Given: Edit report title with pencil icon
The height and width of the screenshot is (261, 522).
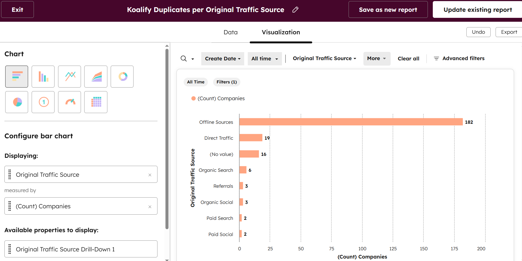Looking at the screenshot, I should (295, 10).
